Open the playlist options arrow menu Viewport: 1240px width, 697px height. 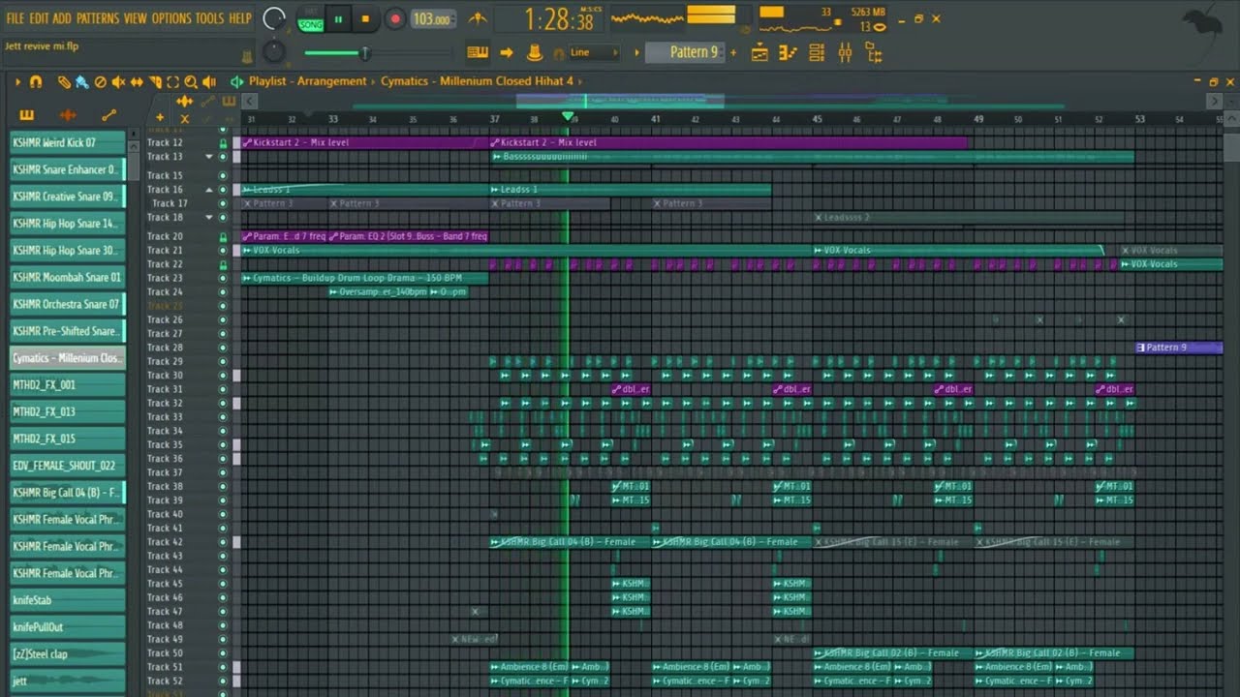[x=17, y=82]
